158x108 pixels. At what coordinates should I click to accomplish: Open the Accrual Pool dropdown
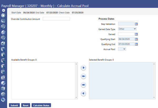coord(122,49)
